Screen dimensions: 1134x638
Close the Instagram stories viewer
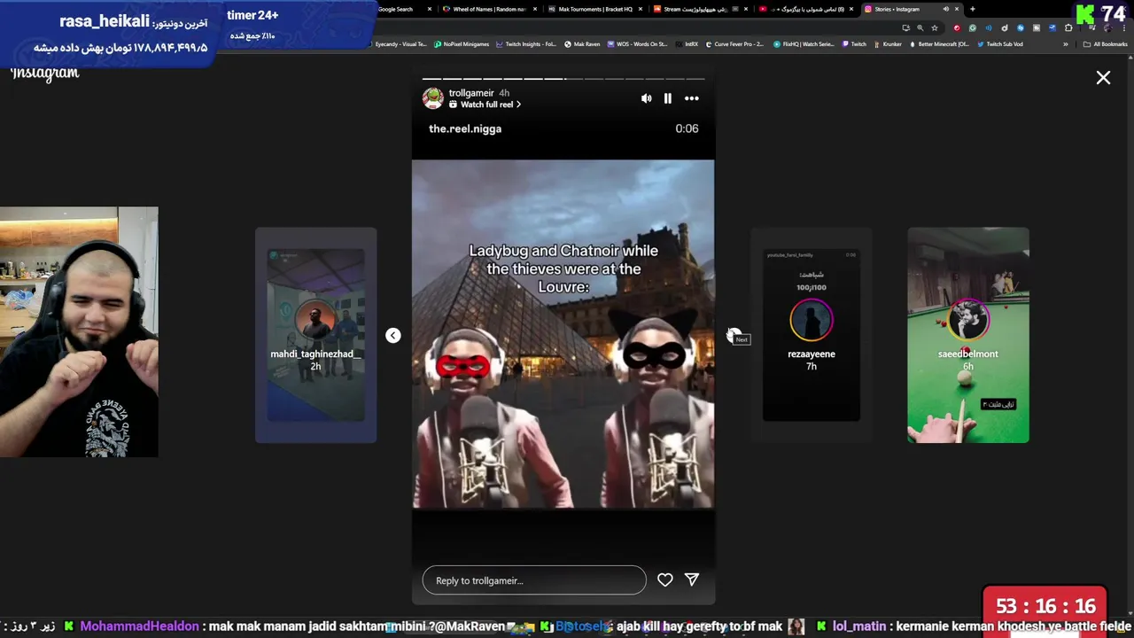(1103, 78)
